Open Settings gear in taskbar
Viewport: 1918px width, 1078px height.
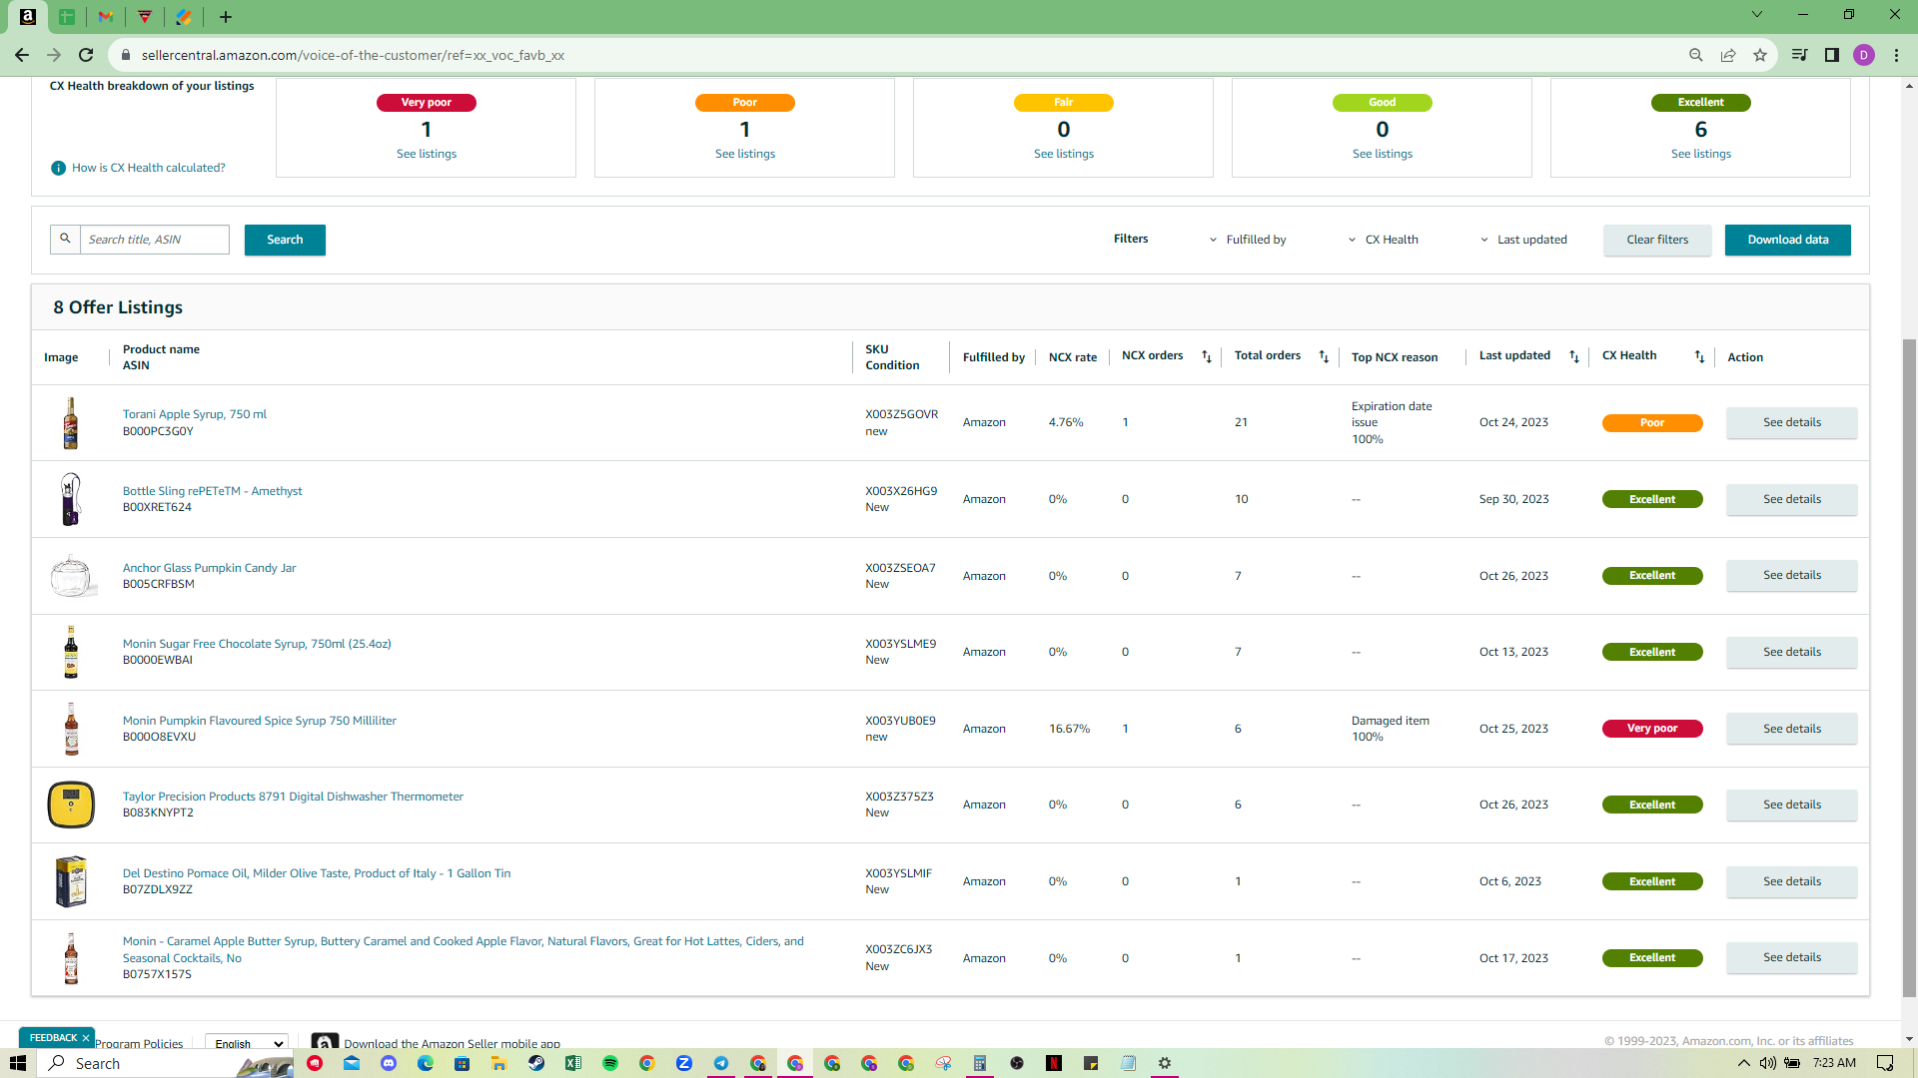(1165, 1063)
